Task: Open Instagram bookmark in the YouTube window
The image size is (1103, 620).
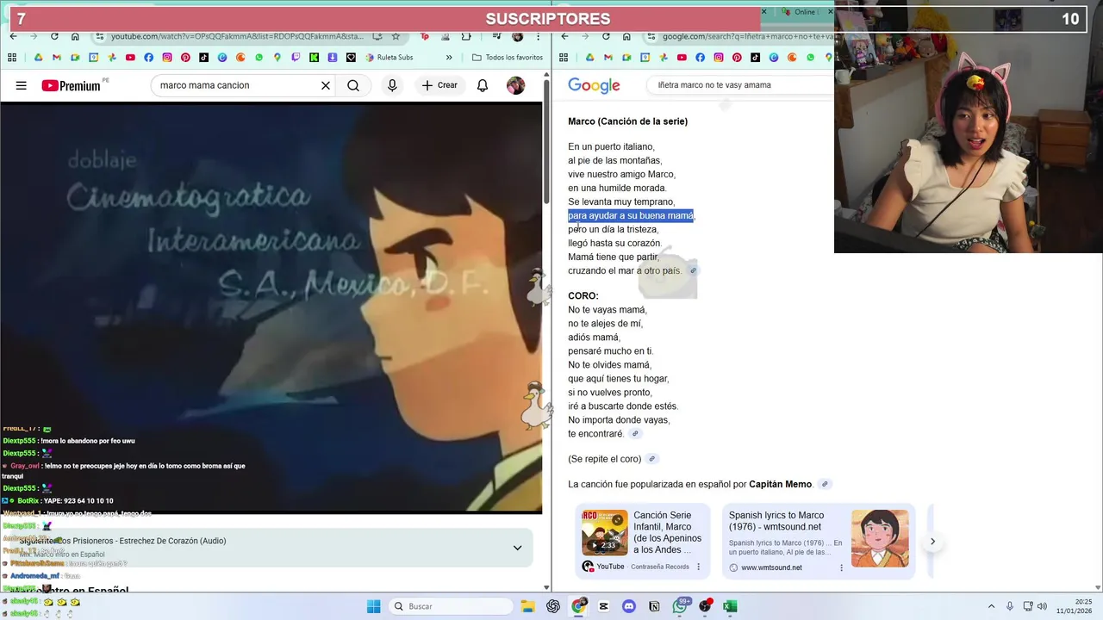Action: (167, 58)
